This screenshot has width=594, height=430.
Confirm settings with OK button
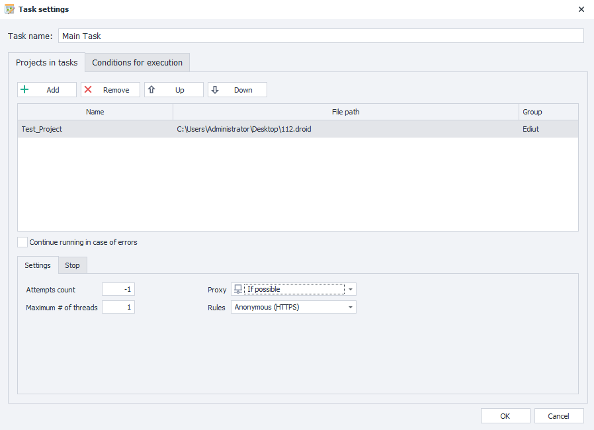pyautogui.click(x=505, y=415)
